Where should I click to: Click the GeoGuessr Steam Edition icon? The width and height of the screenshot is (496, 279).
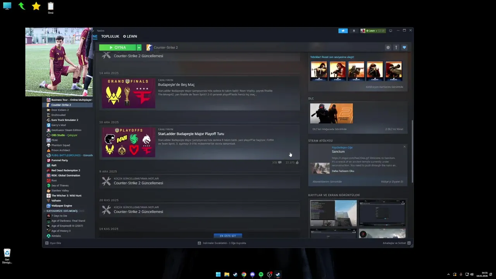[48, 130]
